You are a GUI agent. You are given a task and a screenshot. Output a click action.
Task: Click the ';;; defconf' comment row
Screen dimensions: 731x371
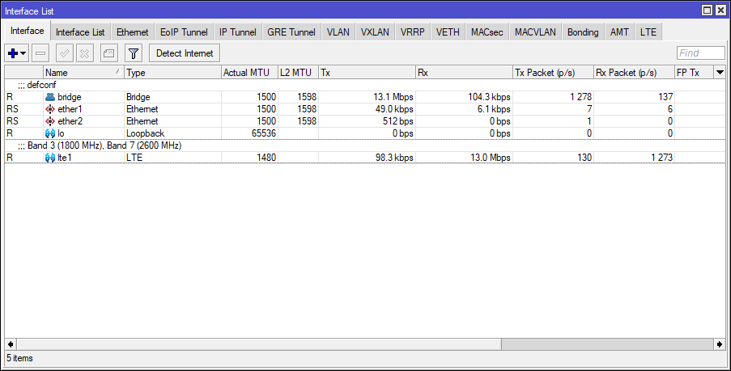click(x=365, y=85)
